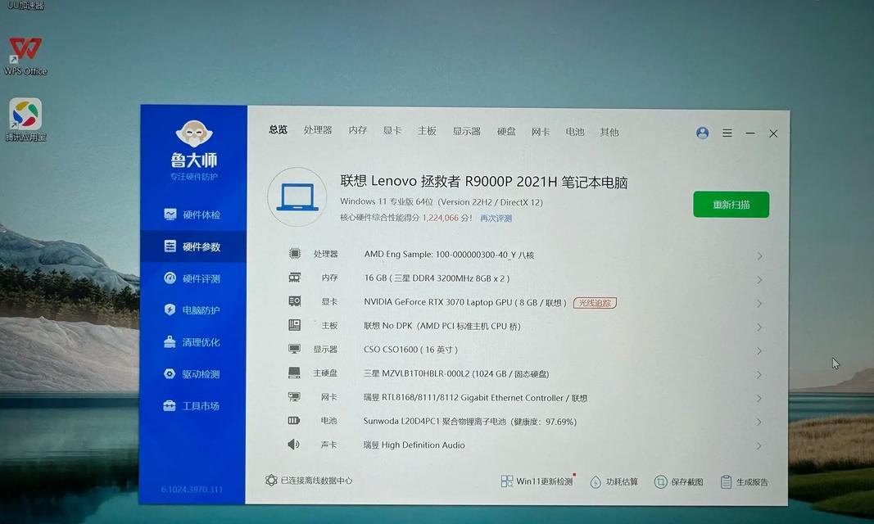The width and height of the screenshot is (874, 524).
Task: Click the CSO CSO1600 display text
Action: coord(411,350)
